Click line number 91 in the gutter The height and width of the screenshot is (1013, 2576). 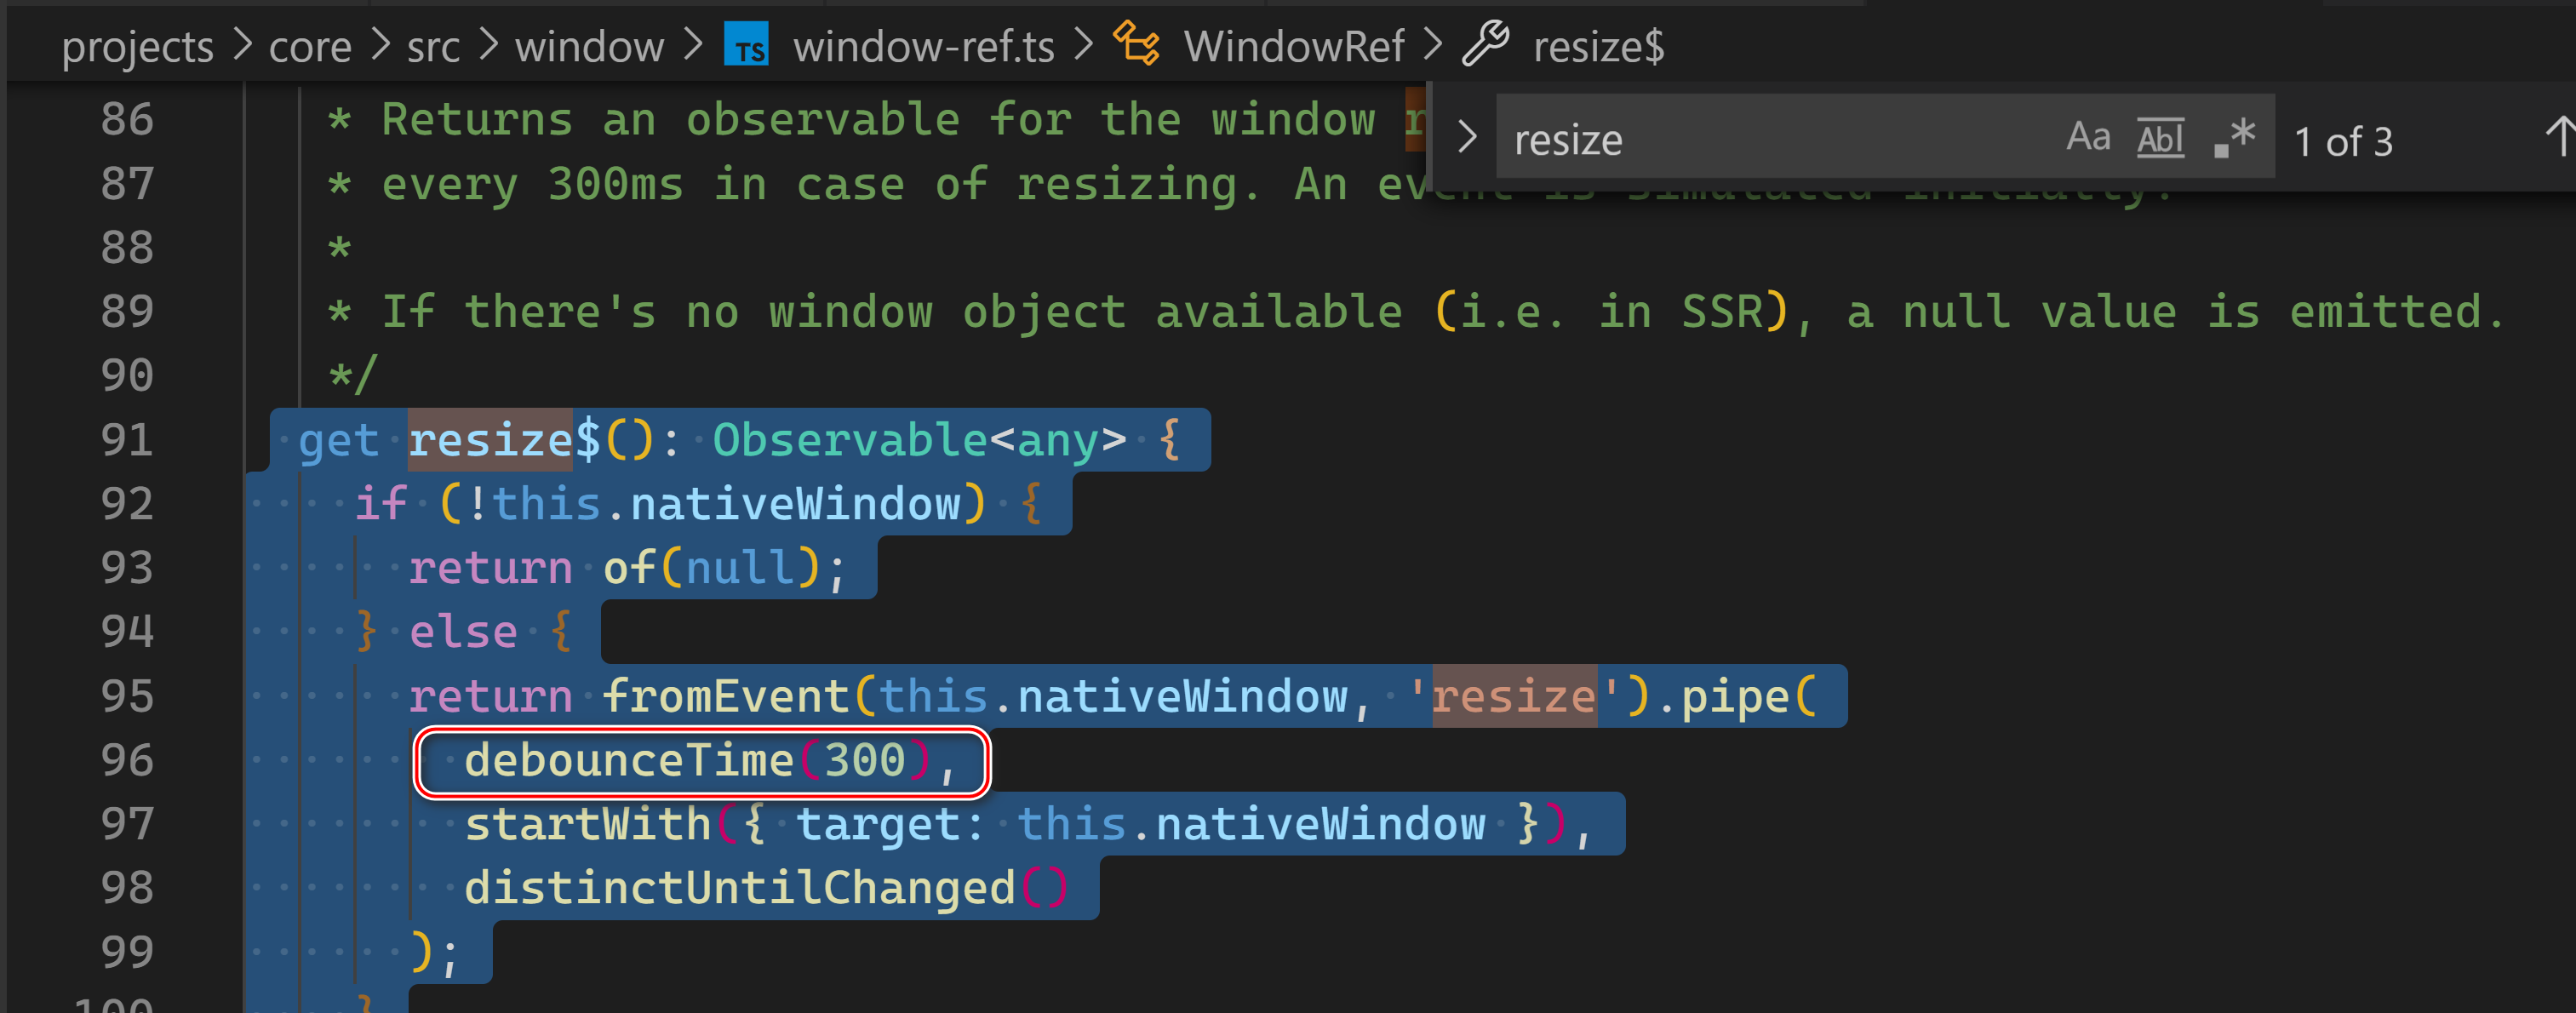[127, 440]
